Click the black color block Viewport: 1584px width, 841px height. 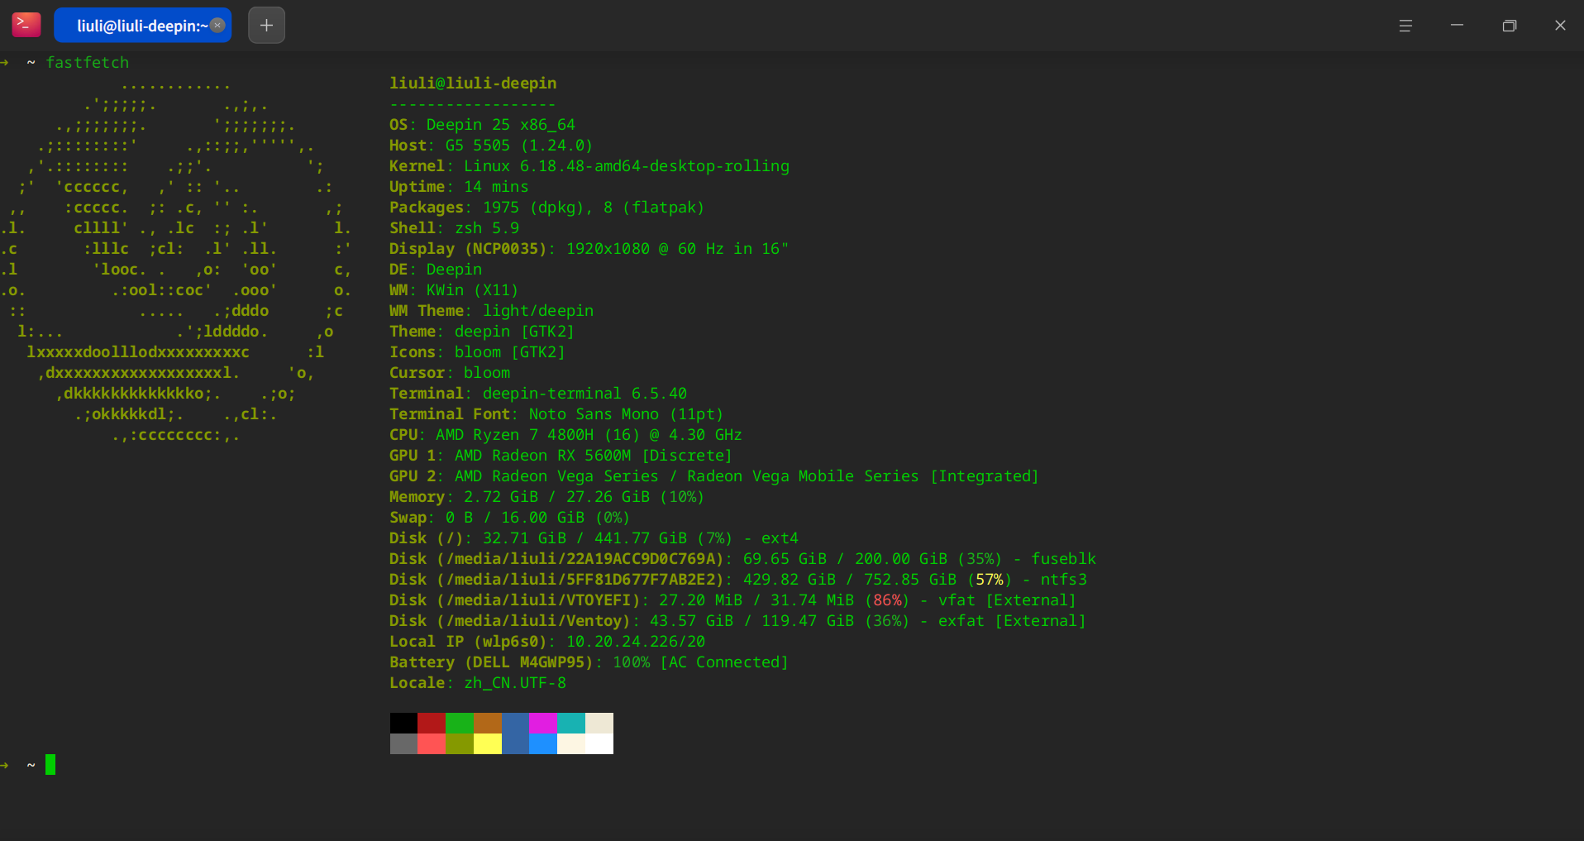pos(403,723)
